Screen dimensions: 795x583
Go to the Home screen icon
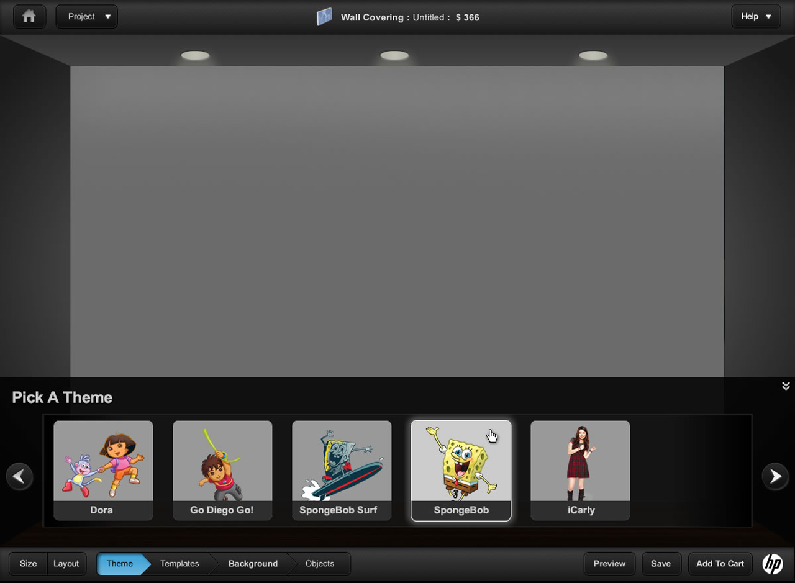point(29,17)
